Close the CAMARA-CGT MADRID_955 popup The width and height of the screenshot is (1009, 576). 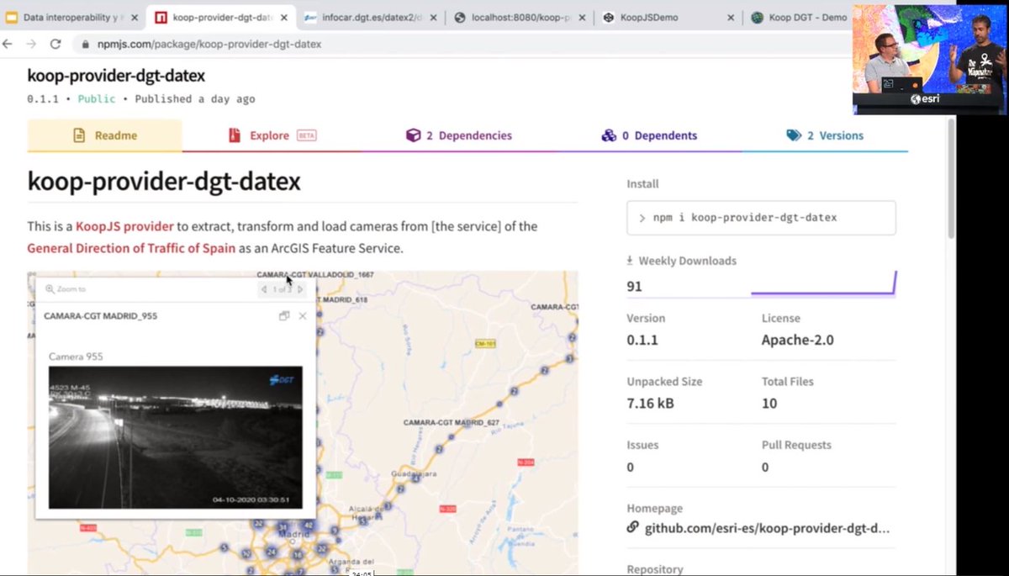click(x=303, y=316)
